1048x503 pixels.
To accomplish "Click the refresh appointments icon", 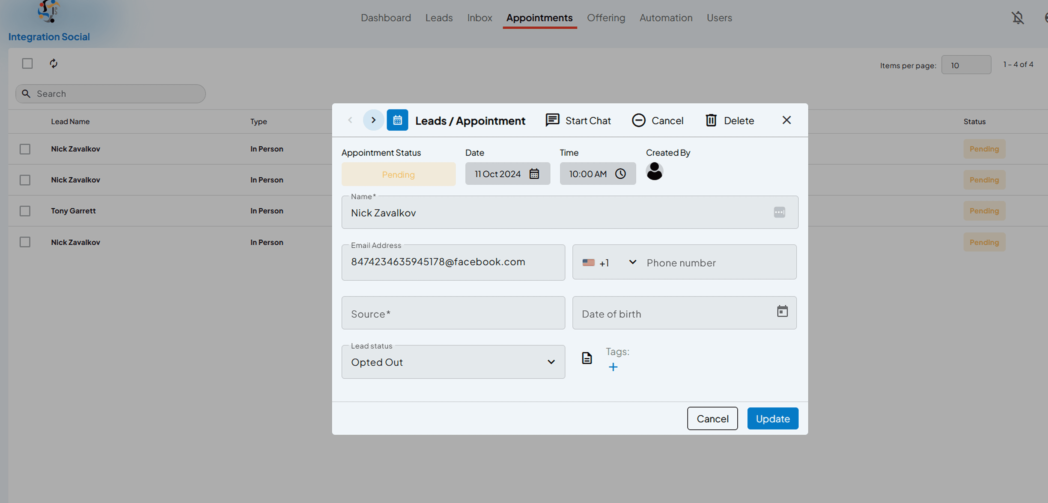I will [x=53, y=64].
